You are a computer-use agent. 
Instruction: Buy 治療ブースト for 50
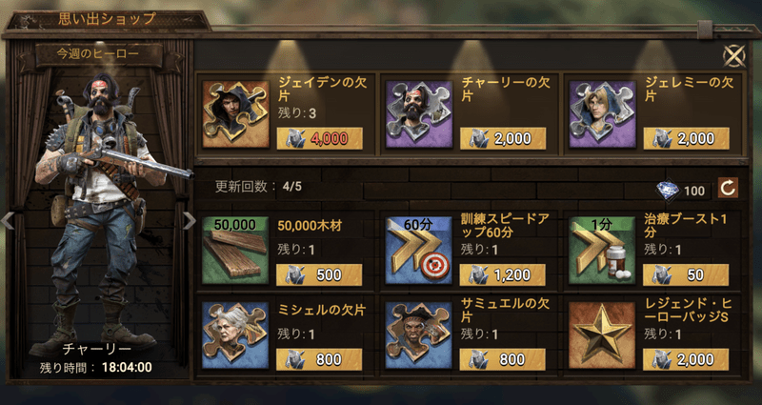(x=686, y=274)
